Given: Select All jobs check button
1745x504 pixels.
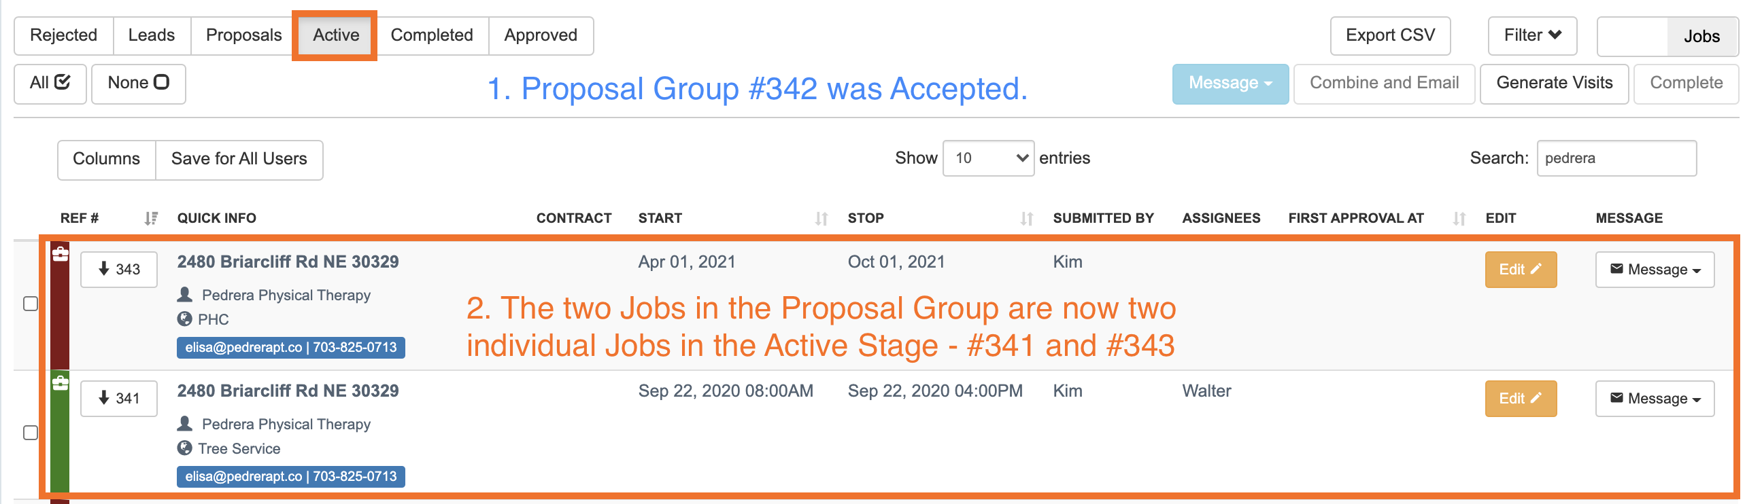Looking at the screenshot, I should tap(50, 84).
